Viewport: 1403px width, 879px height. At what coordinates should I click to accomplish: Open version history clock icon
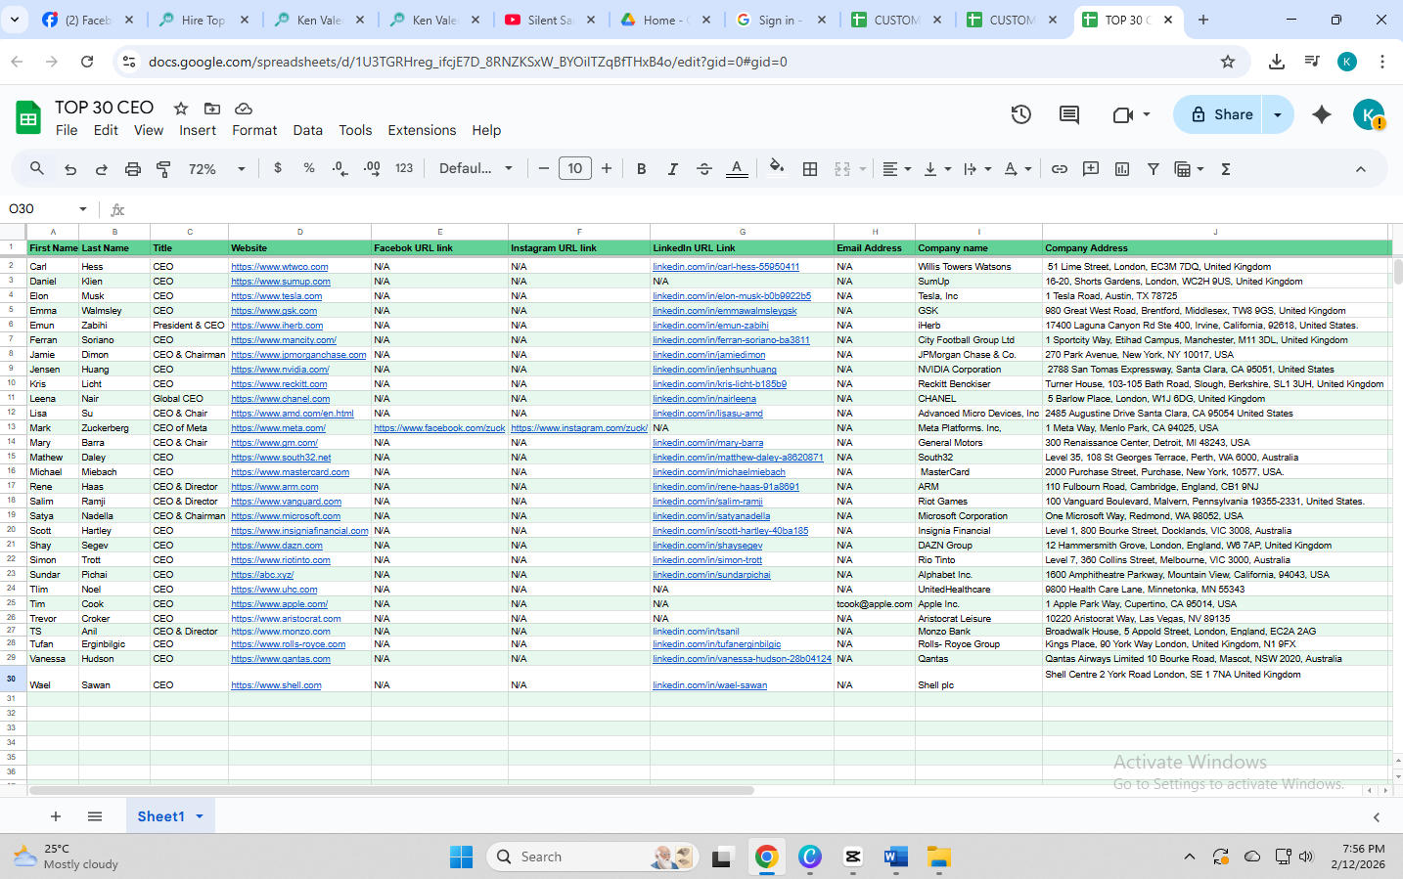pos(1021,114)
